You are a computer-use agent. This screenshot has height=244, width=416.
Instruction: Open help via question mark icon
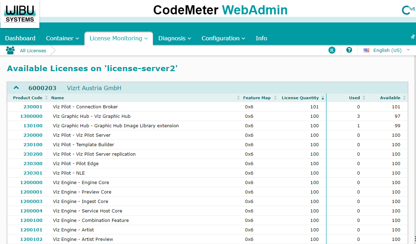(x=349, y=50)
